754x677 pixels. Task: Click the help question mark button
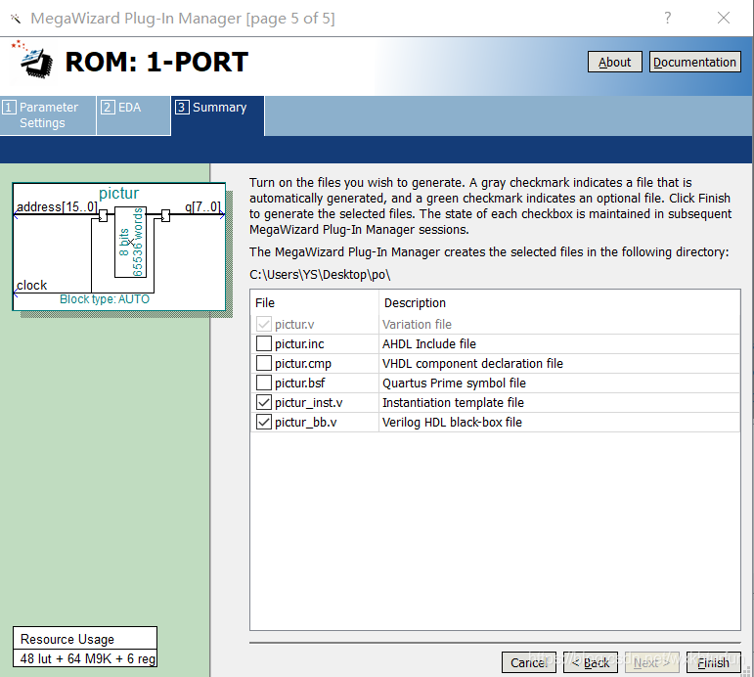(667, 19)
